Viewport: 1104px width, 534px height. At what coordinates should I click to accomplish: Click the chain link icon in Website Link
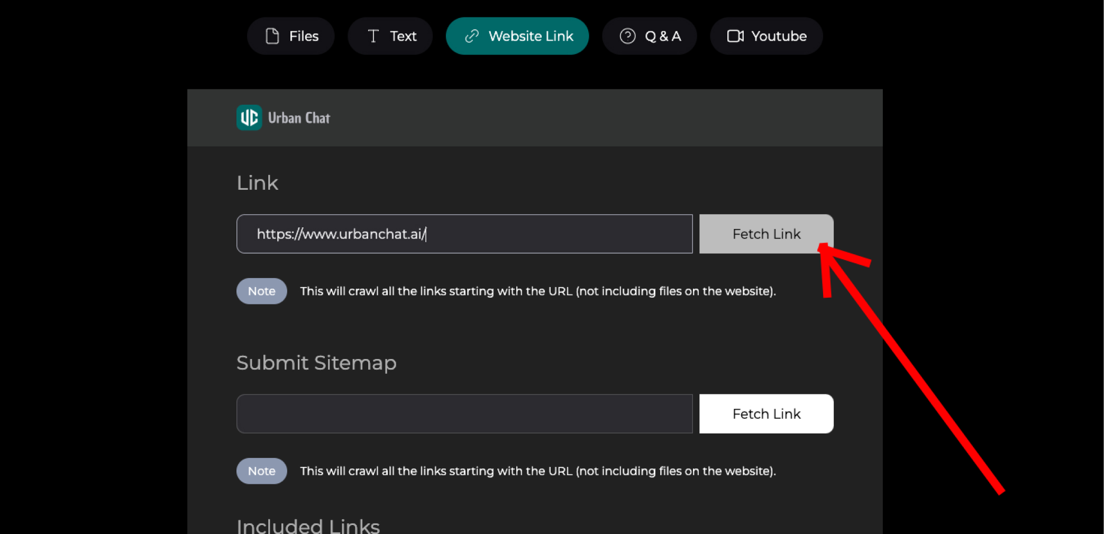471,36
